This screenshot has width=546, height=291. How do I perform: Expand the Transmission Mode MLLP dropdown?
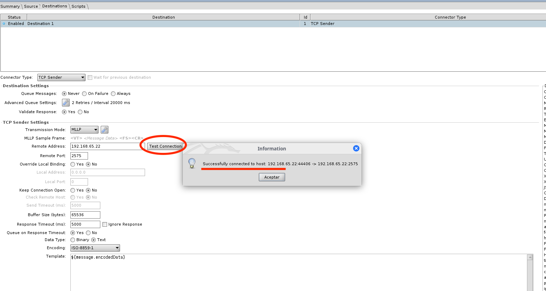[84, 130]
